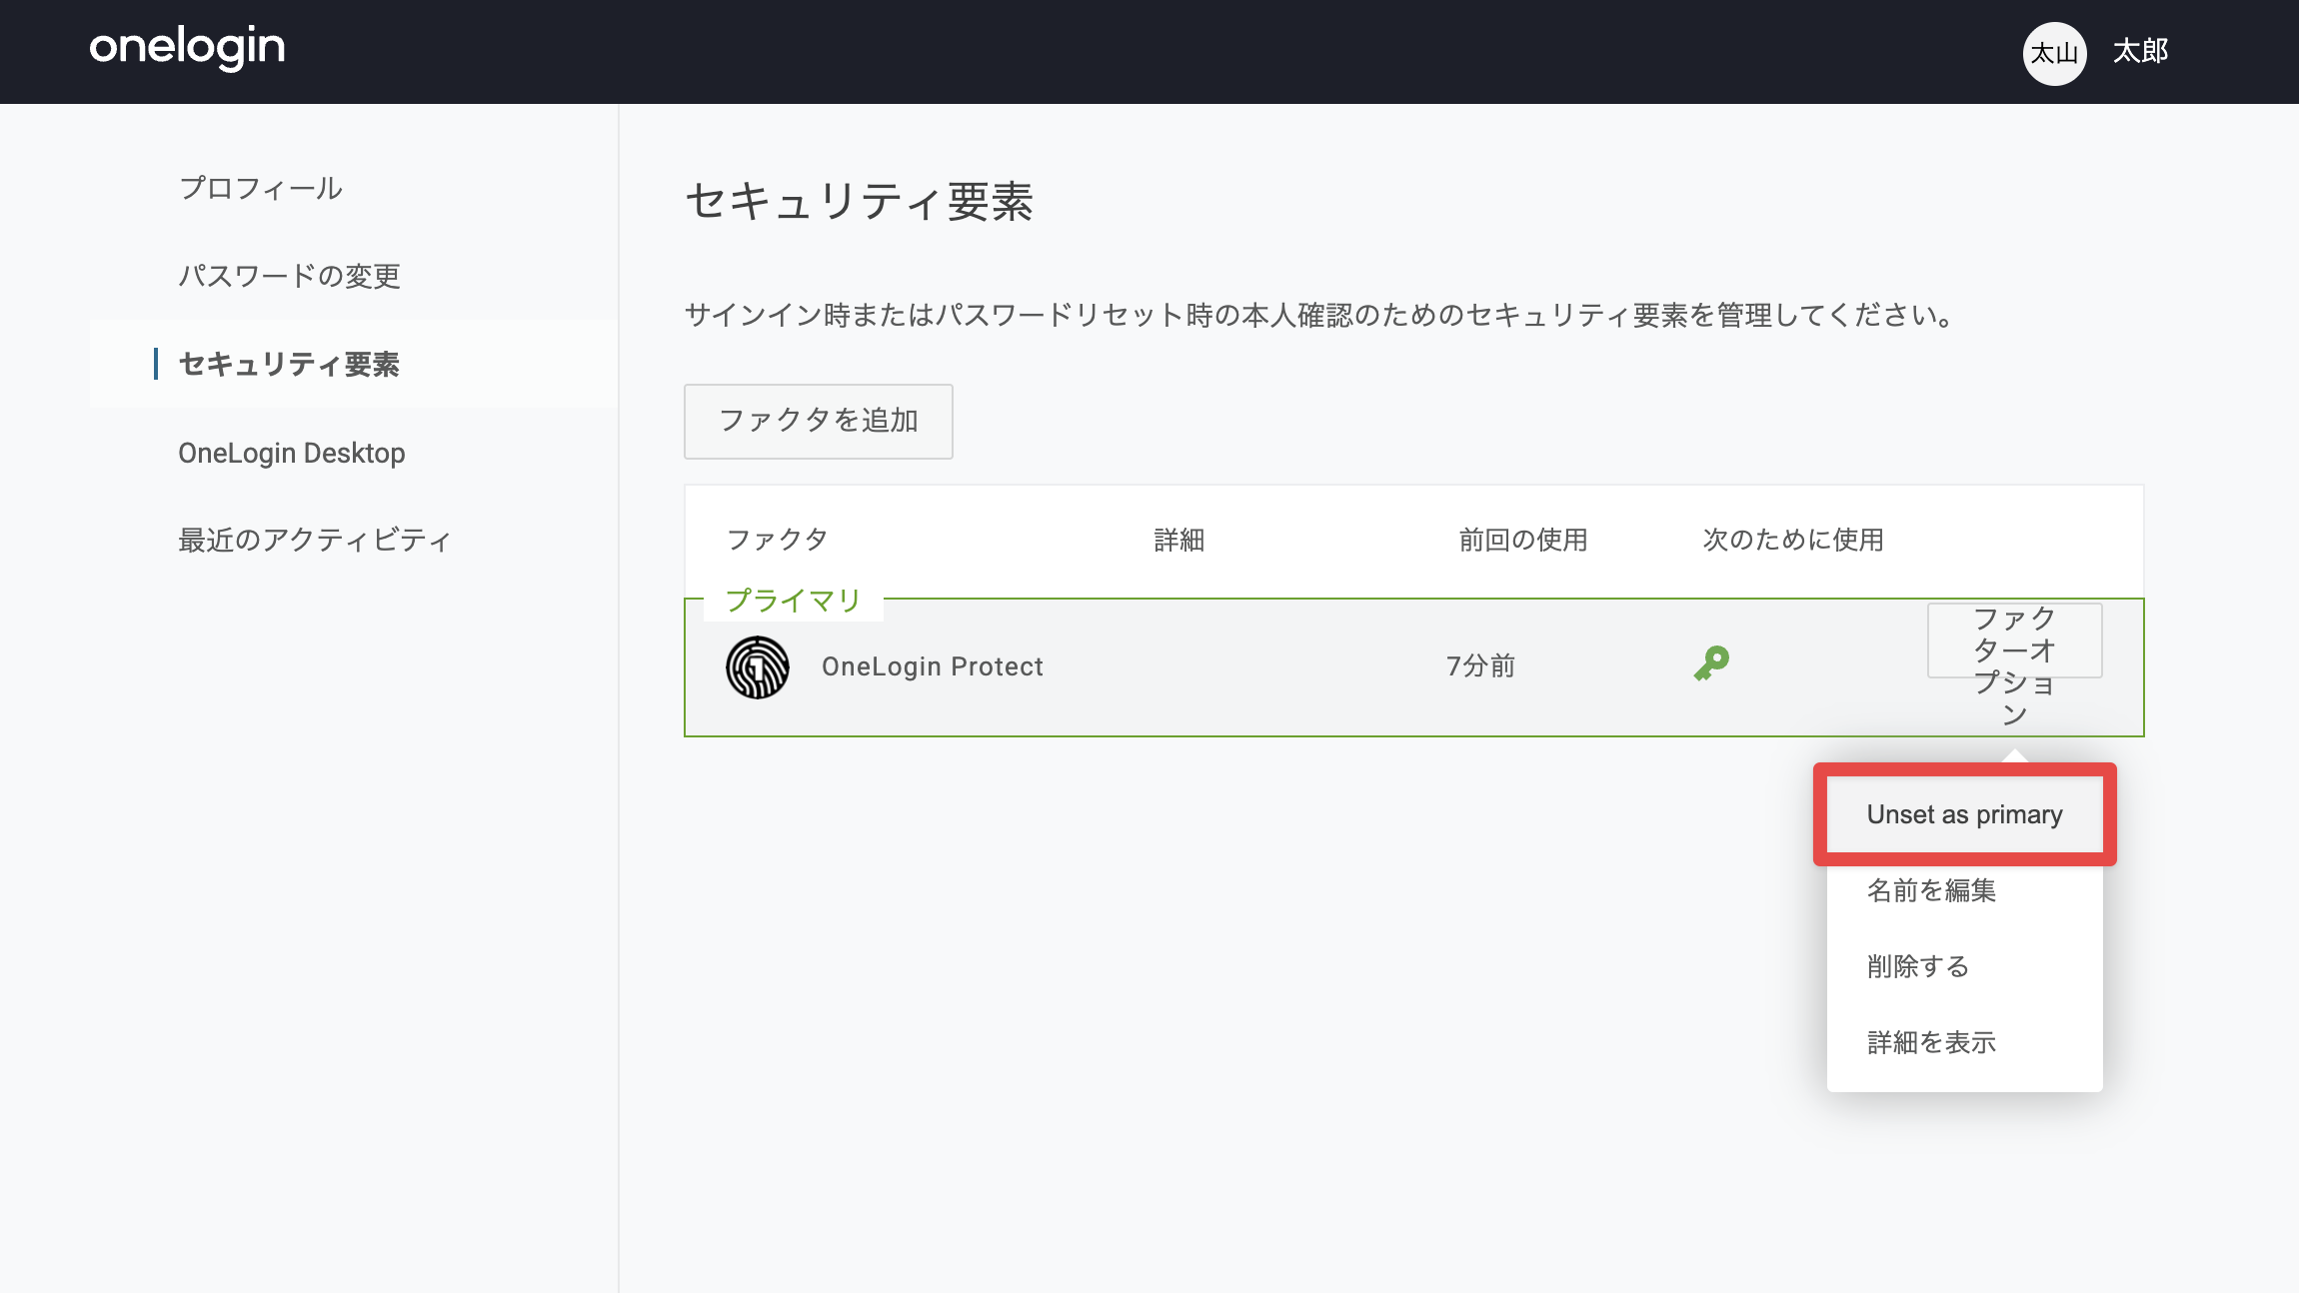Open the 太山 user avatar

(2054, 53)
